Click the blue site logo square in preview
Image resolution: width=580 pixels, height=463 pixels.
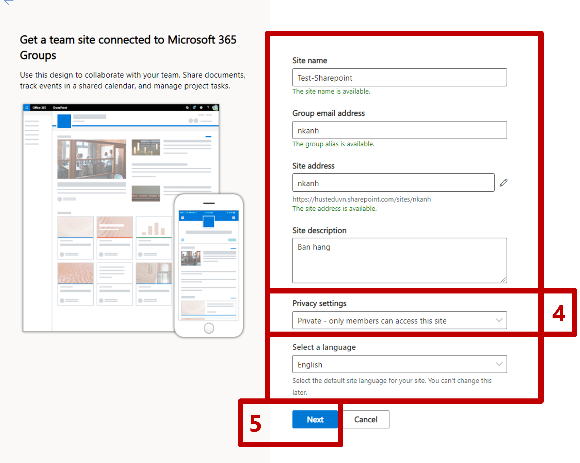(64, 121)
